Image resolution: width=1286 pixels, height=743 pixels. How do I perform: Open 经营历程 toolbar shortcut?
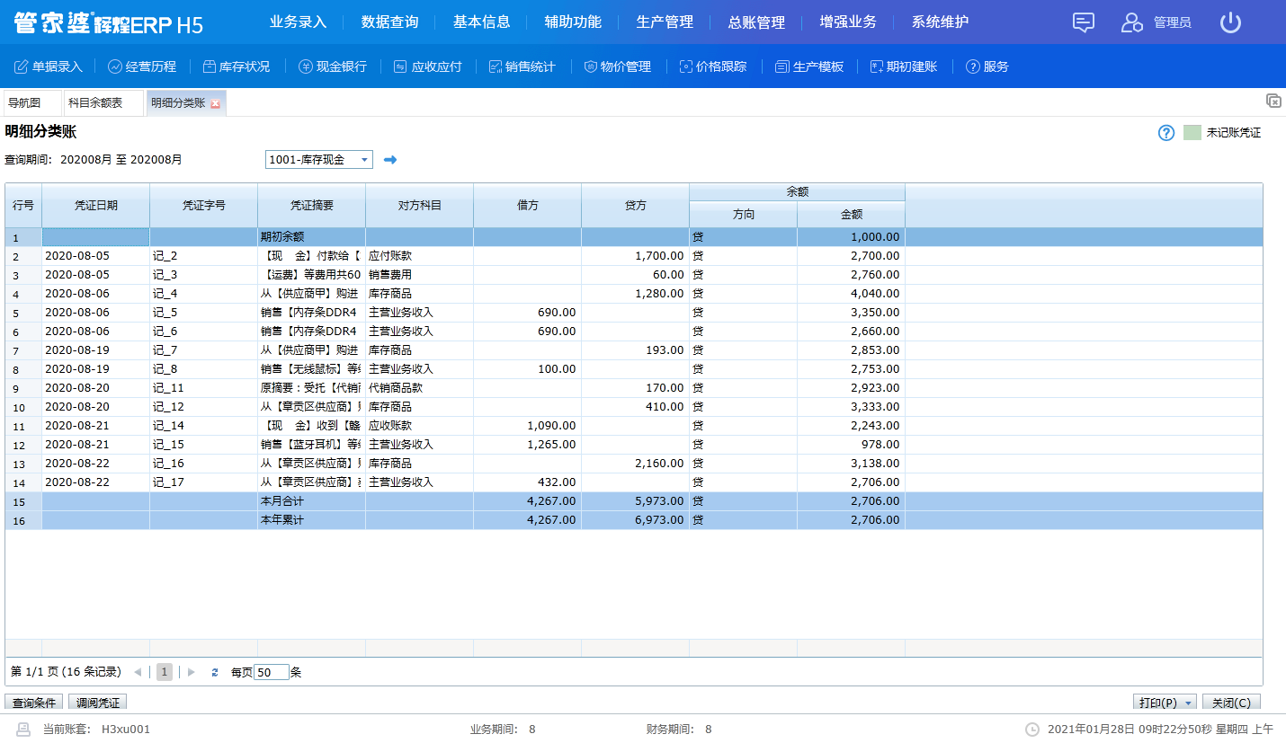pyautogui.click(x=142, y=66)
